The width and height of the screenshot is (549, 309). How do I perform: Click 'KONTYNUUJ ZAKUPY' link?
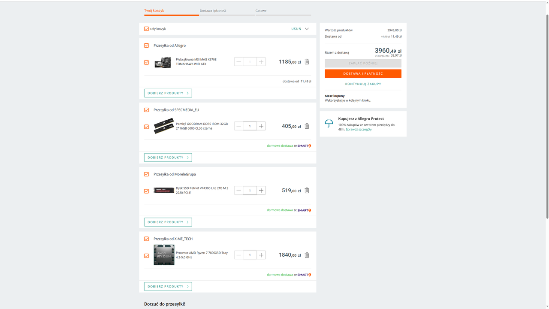tap(363, 84)
